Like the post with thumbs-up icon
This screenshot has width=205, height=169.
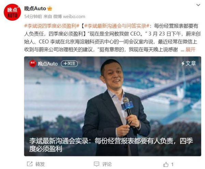tap(166, 164)
